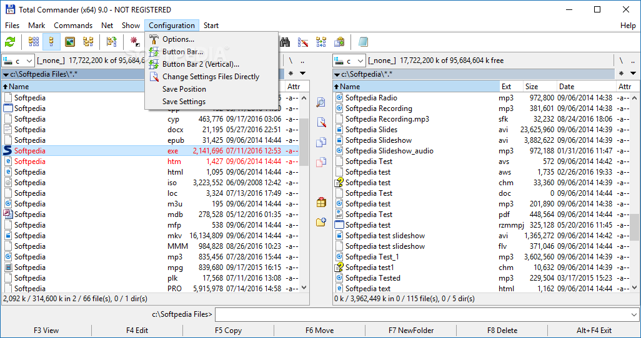Screen dimensions: 641x338
Task: Go to root with right panel backslash button
Action: (622, 61)
